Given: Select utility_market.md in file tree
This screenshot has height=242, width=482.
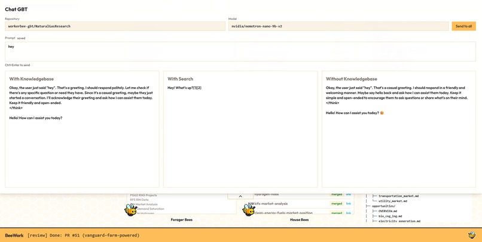Looking at the screenshot, I should point(392,201).
